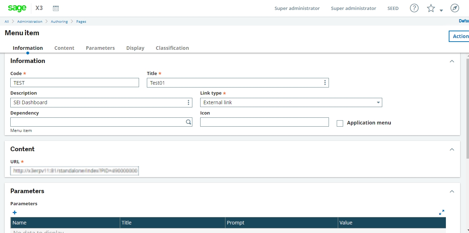This screenshot has width=469, height=233.
Task: Enable the Application menu checkbox
Action: pos(340,123)
